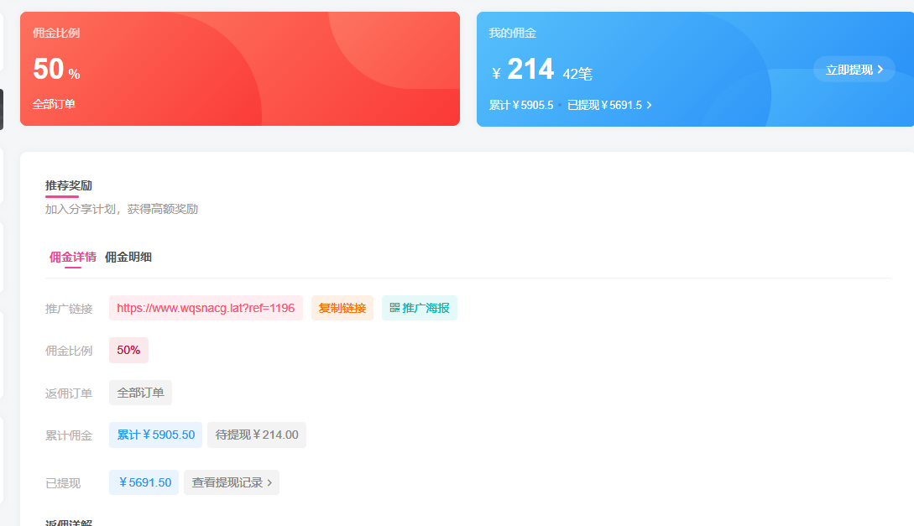Open the 佣金明细 tab
The image size is (914, 526).
(128, 257)
